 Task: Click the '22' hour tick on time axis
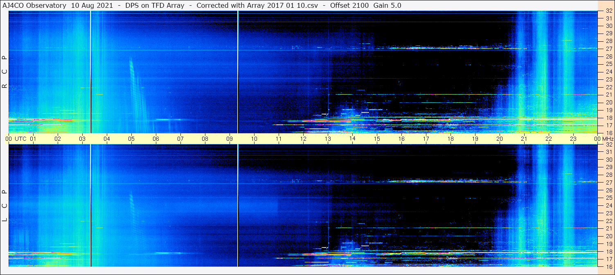click(x=549, y=139)
